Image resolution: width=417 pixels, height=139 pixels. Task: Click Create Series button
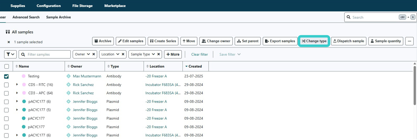pyautogui.click(x=163, y=41)
